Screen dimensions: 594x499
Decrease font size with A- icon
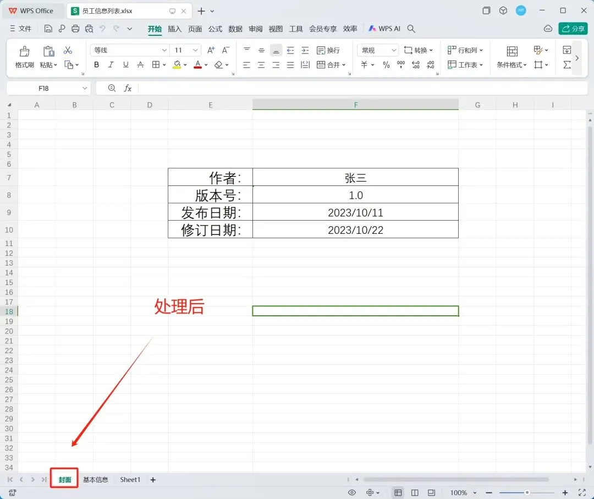[226, 50]
